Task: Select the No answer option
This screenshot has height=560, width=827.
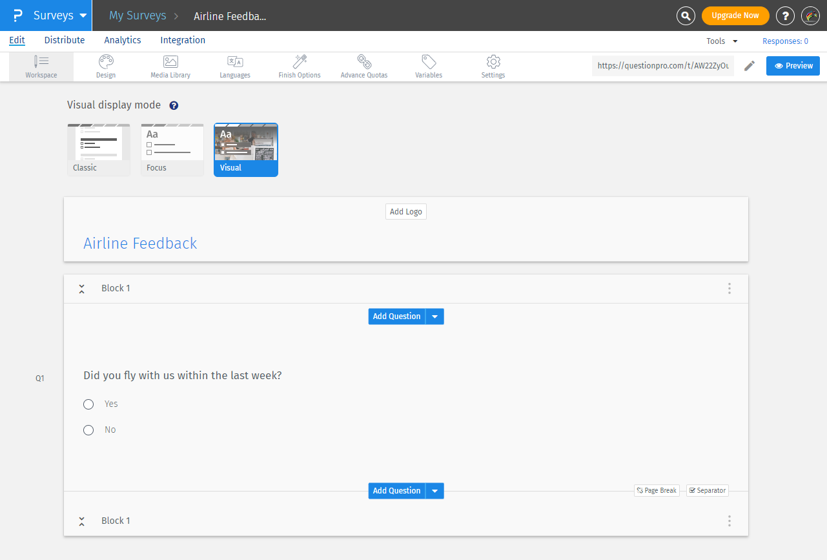Action: [88, 430]
